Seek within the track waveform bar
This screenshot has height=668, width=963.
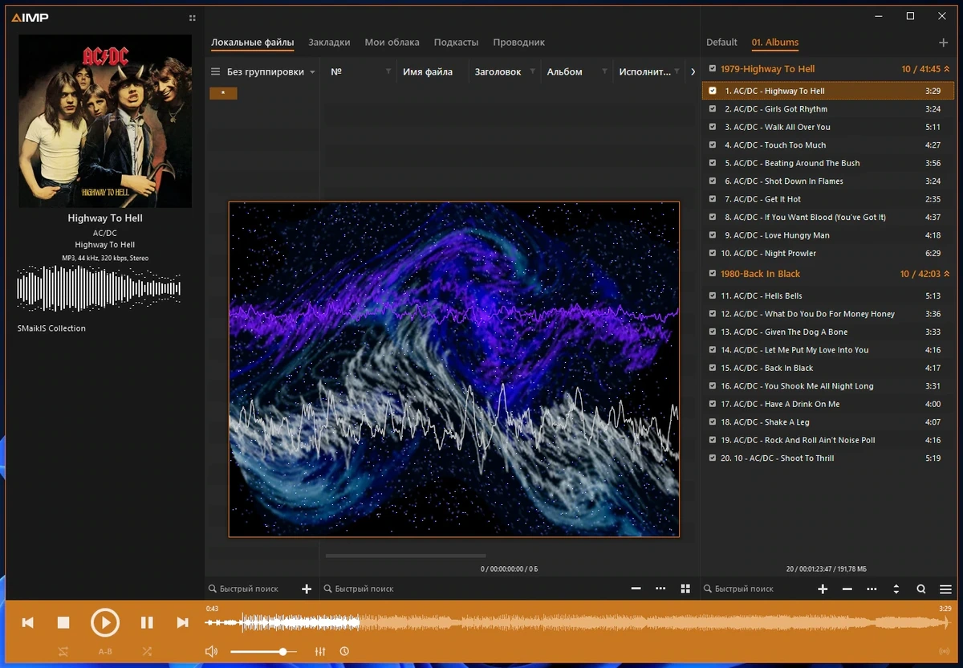[577, 622]
